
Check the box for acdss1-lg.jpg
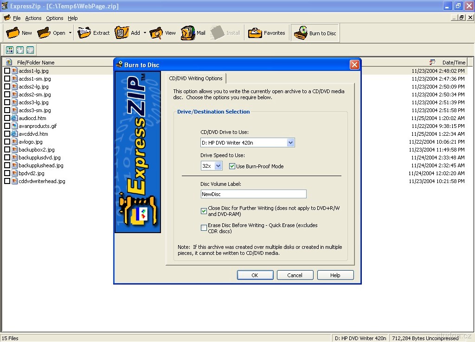tap(7, 71)
